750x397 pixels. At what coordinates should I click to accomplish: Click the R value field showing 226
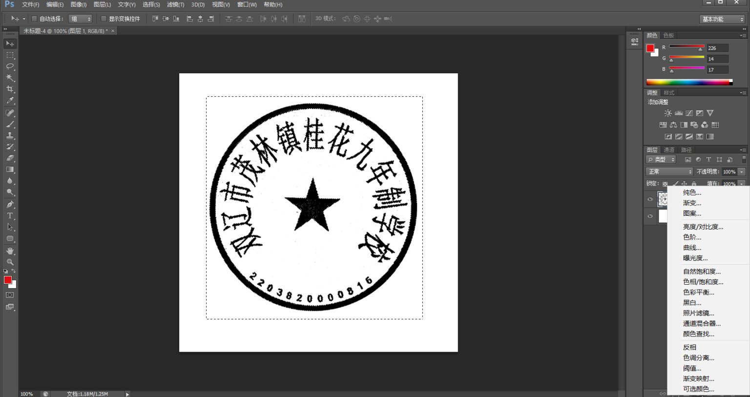(x=717, y=48)
